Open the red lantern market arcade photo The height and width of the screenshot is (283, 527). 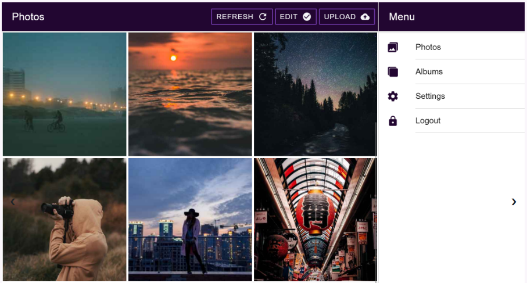coord(316,220)
